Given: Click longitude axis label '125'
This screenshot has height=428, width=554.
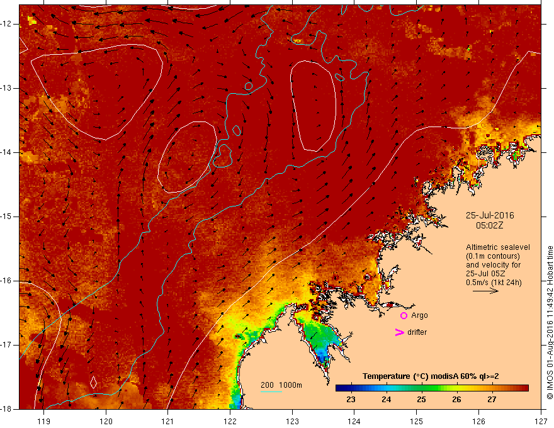Looking at the screenshot, I should (x=417, y=421).
